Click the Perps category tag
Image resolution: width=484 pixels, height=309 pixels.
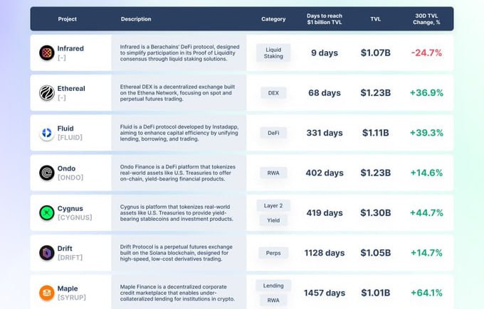(273, 253)
